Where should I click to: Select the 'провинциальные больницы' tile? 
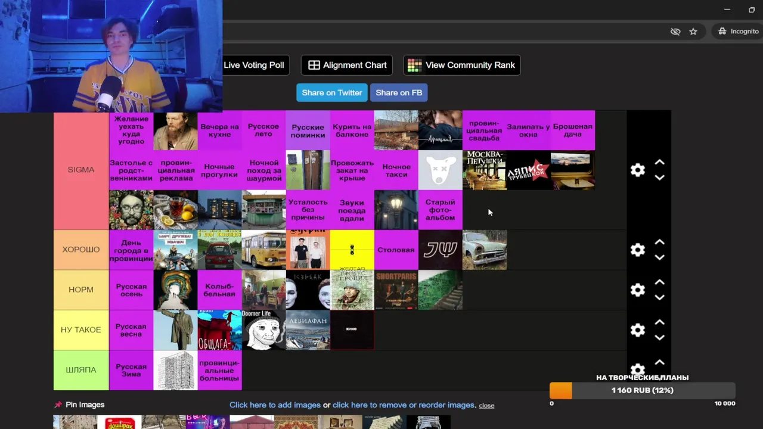[219, 369]
